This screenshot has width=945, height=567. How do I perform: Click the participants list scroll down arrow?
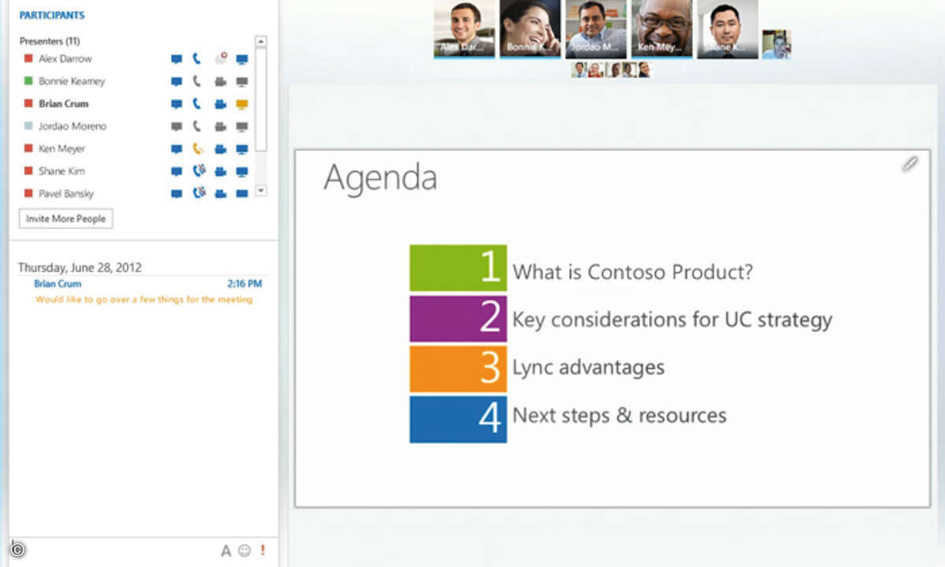point(261,191)
